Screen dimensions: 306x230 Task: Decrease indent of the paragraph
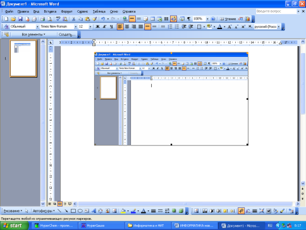click(x=184, y=27)
